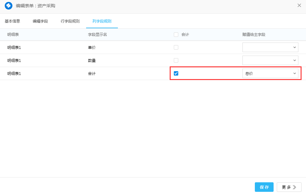This screenshot has height=195, width=306.
Task: Switch to the 基本信息 tab
Action: 12,21
